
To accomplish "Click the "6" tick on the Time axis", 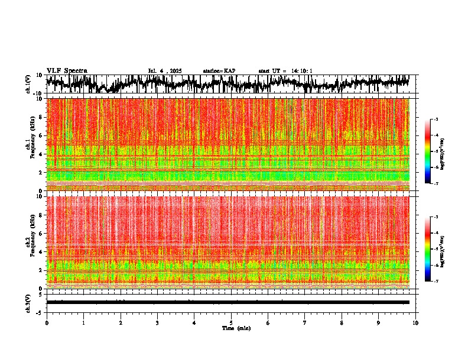I will click(x=268, y=323).
